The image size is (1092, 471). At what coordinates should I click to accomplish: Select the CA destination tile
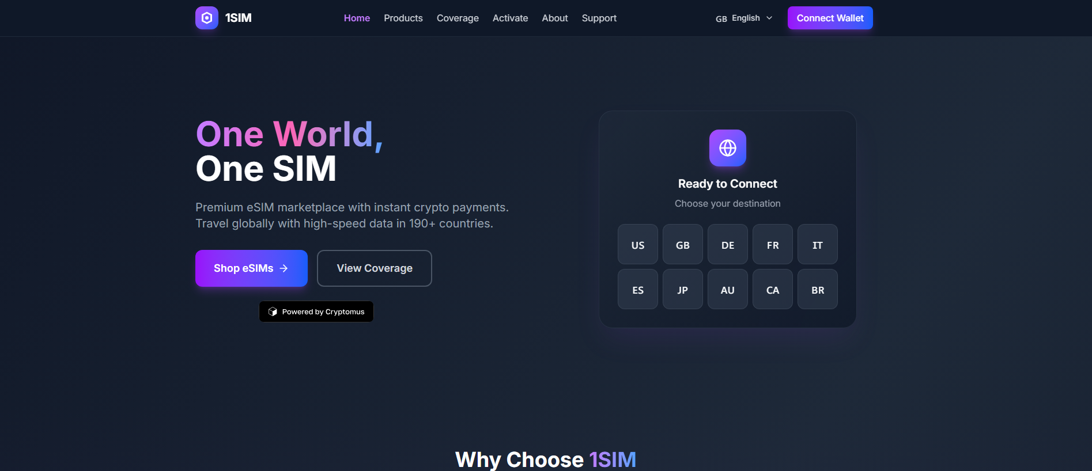[x=773, y=289]
